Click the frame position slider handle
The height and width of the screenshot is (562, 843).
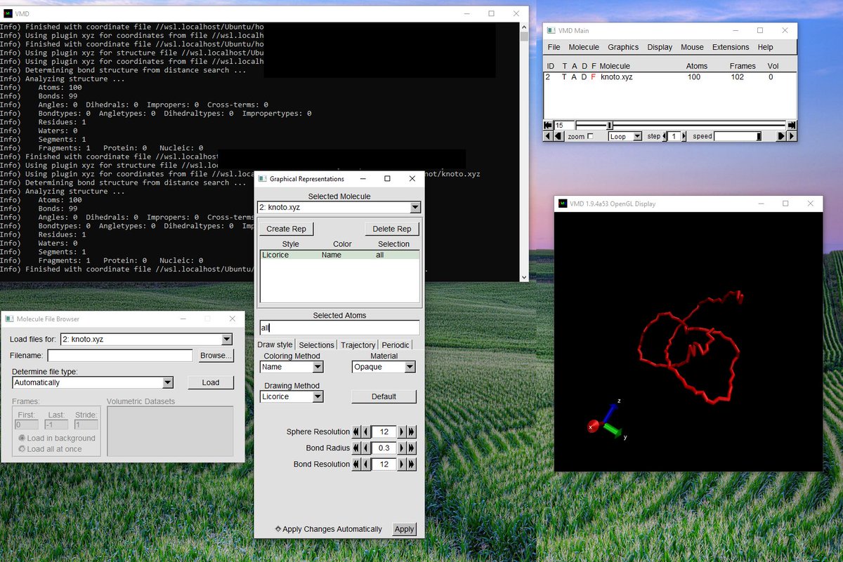tap(610, 125)
